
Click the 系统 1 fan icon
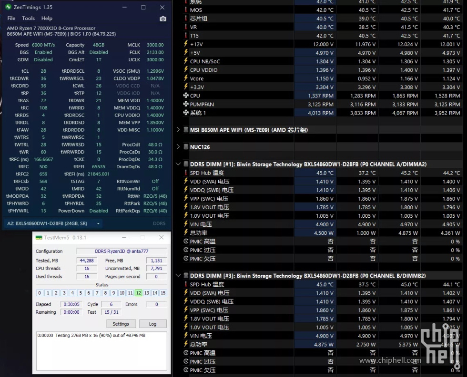coord(186,113)
